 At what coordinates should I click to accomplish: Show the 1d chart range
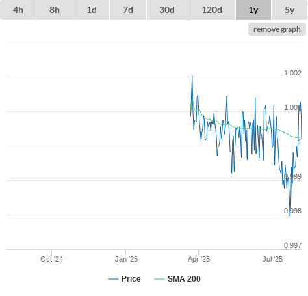92,10
